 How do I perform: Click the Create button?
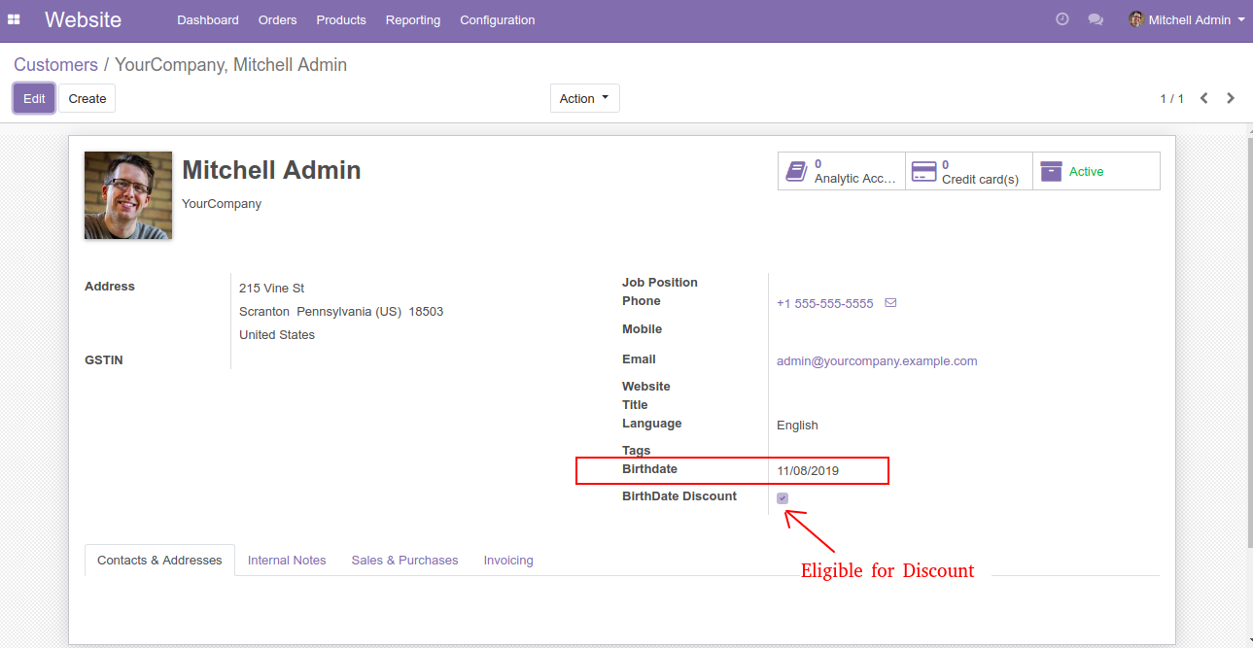coord(87,98)
